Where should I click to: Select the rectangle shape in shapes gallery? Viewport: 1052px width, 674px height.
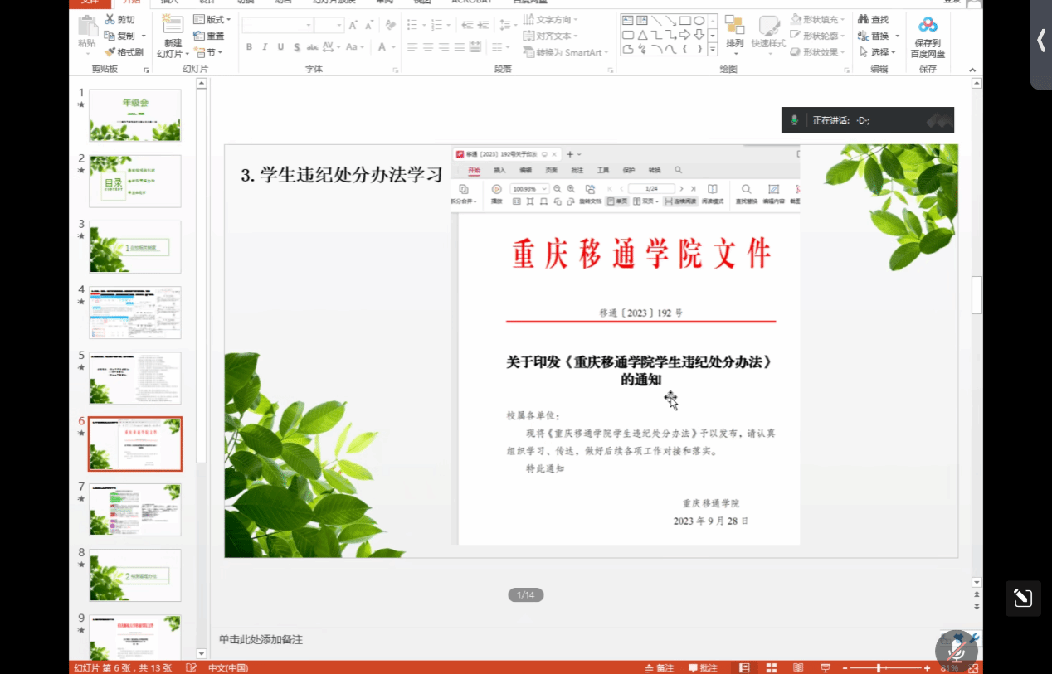(x=684, y=21)
